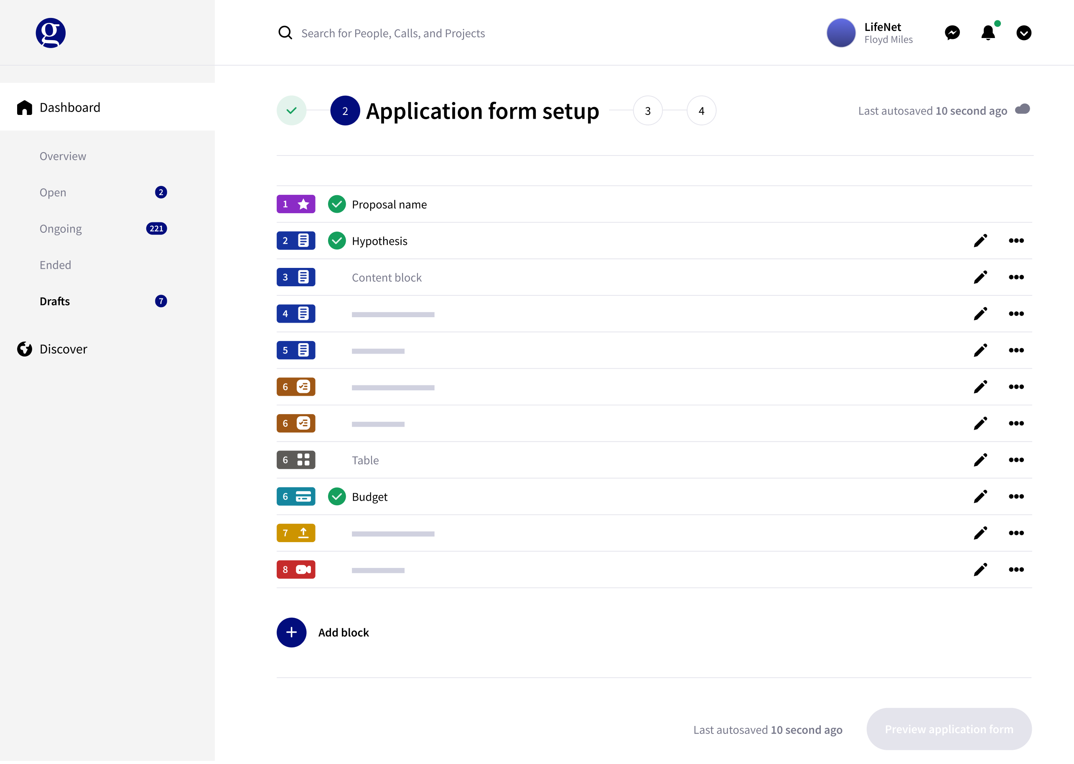Open the Ongoing projects sidebar item

(61, 229)
